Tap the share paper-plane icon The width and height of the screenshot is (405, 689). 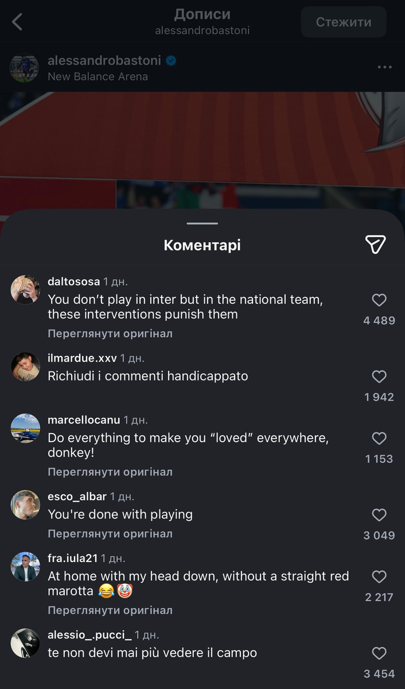click(x=375, y=245)
